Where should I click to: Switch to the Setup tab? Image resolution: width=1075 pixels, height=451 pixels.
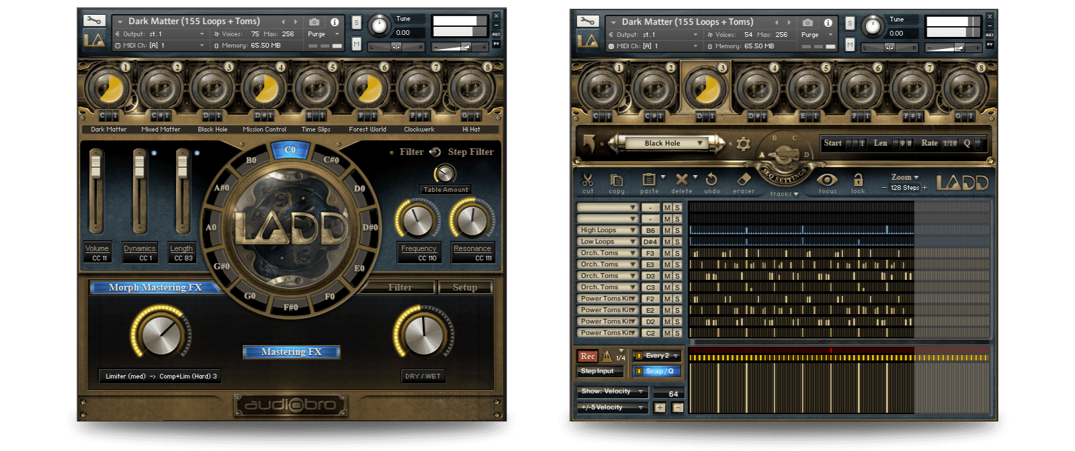(465, 287)
